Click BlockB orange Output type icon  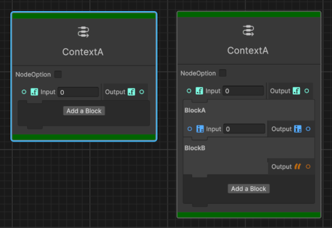point(298,166)
